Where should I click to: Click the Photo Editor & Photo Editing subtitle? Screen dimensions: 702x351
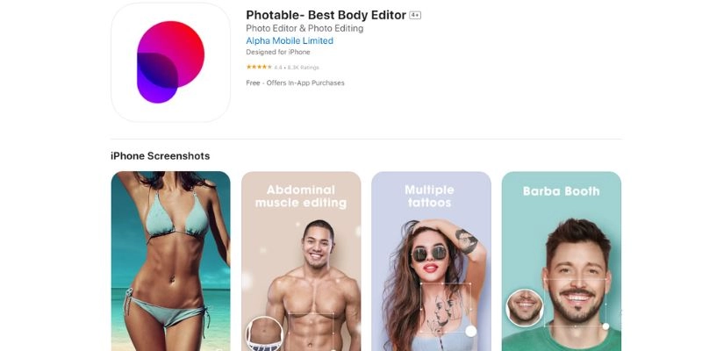pos(304,28)
